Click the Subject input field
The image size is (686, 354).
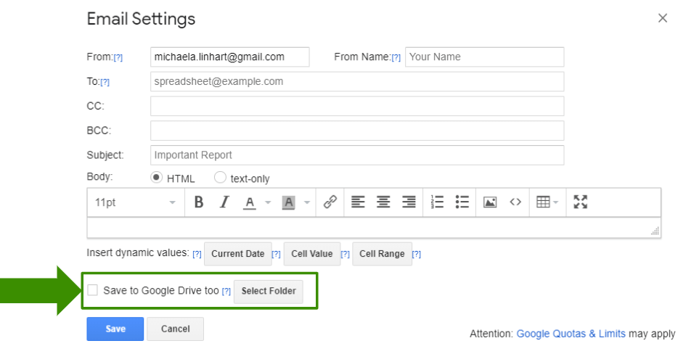[357, 155]
